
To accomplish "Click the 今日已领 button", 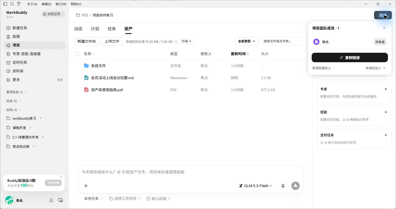I will coord(53,183).
